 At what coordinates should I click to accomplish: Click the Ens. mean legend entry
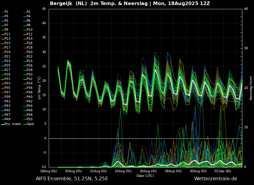(11, 124)
